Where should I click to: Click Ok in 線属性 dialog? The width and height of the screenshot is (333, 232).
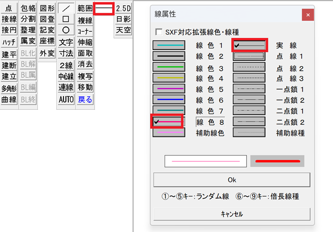232,180
